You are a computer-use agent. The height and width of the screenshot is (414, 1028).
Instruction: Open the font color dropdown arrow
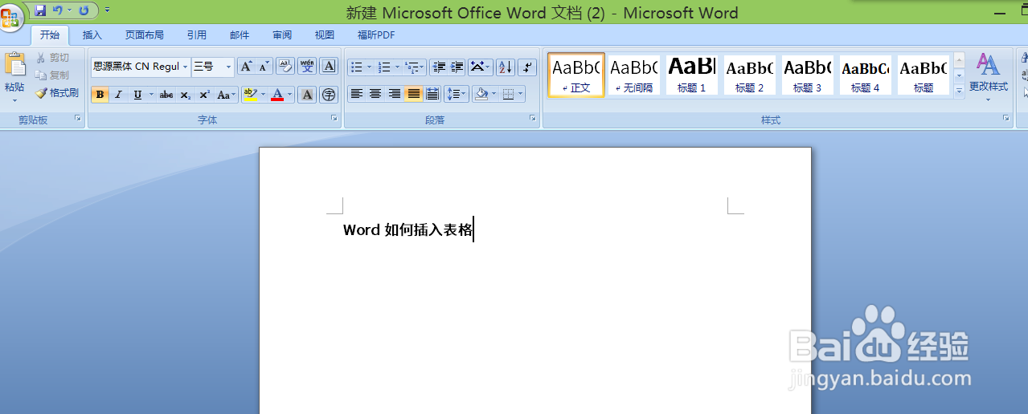291,95
